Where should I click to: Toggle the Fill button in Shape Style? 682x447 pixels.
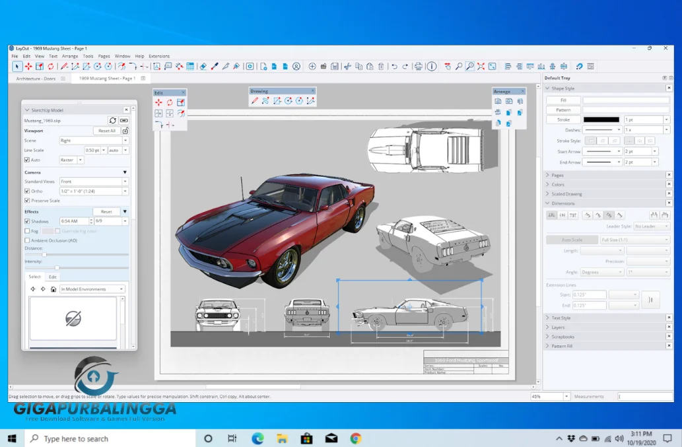[x=563, y=100]
